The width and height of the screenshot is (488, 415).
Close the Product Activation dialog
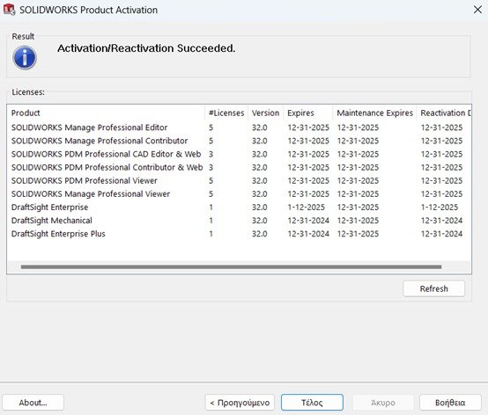click(x=477, y=10)
